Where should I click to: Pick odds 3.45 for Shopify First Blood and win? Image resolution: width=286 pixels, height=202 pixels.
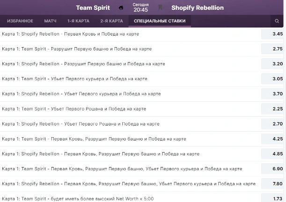(272, 34)
